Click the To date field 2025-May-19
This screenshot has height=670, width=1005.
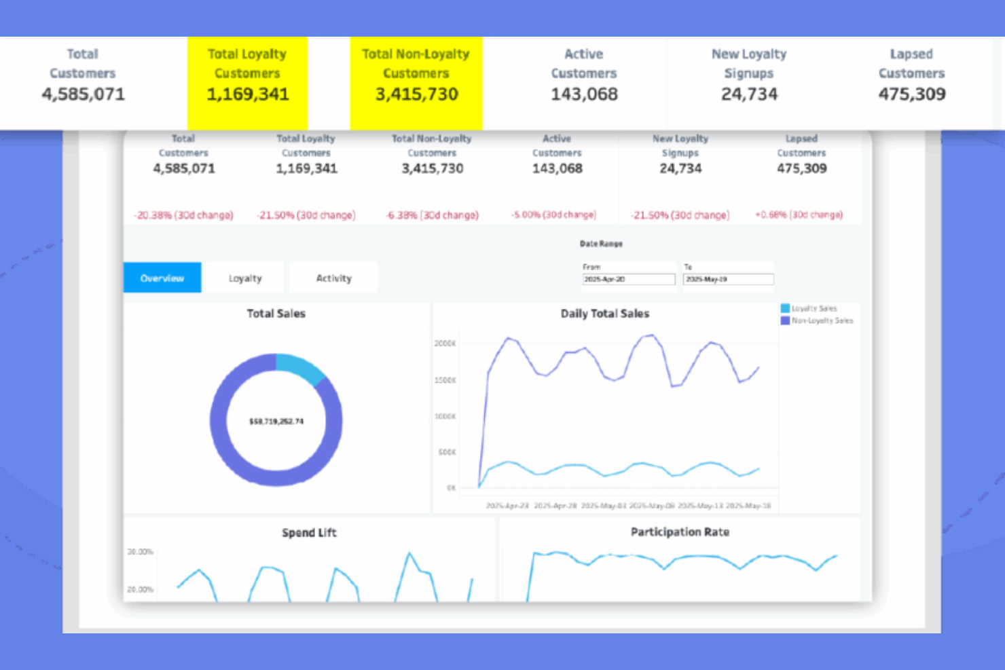click(x=728, y=279)
